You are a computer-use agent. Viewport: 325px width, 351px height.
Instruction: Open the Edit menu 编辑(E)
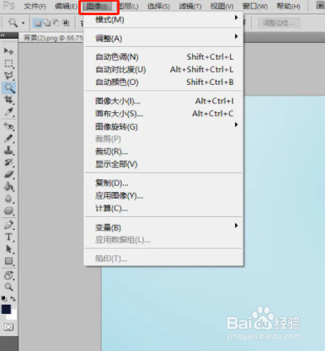point(66,6)
